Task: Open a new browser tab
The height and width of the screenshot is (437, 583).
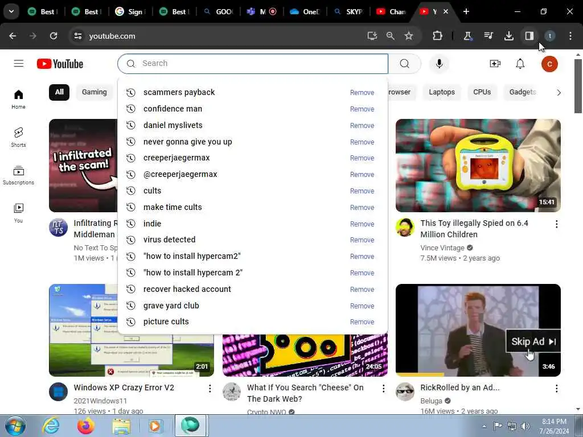Action: pos(466,11)
